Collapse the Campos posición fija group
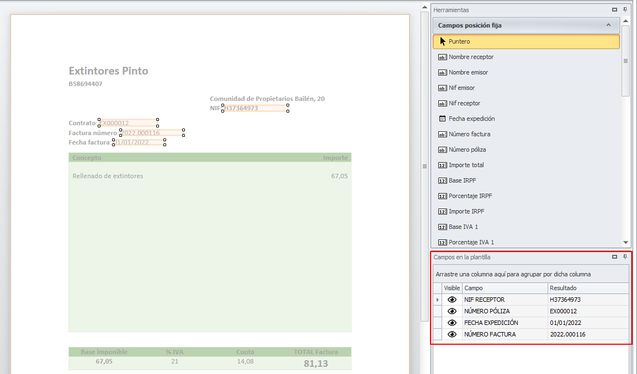This screenshot has height=374, width=637. point(608,25)
